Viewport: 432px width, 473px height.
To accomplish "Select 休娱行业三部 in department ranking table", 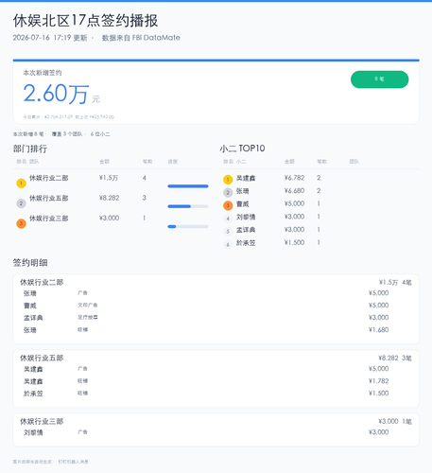I will click(x=49, y=219).
